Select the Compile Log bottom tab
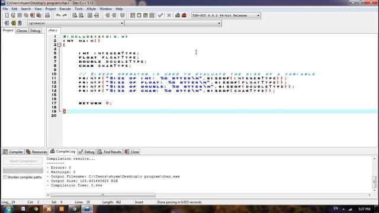 pyautogui.click(x=63, y=151)
